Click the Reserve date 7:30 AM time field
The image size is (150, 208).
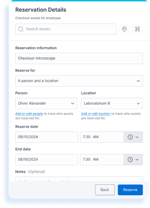click(x=102, y=137)
